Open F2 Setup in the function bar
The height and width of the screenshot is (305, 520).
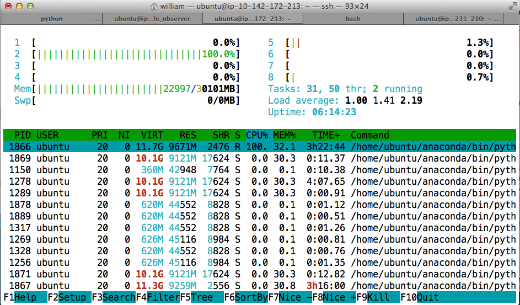click(x=69, y=297)
